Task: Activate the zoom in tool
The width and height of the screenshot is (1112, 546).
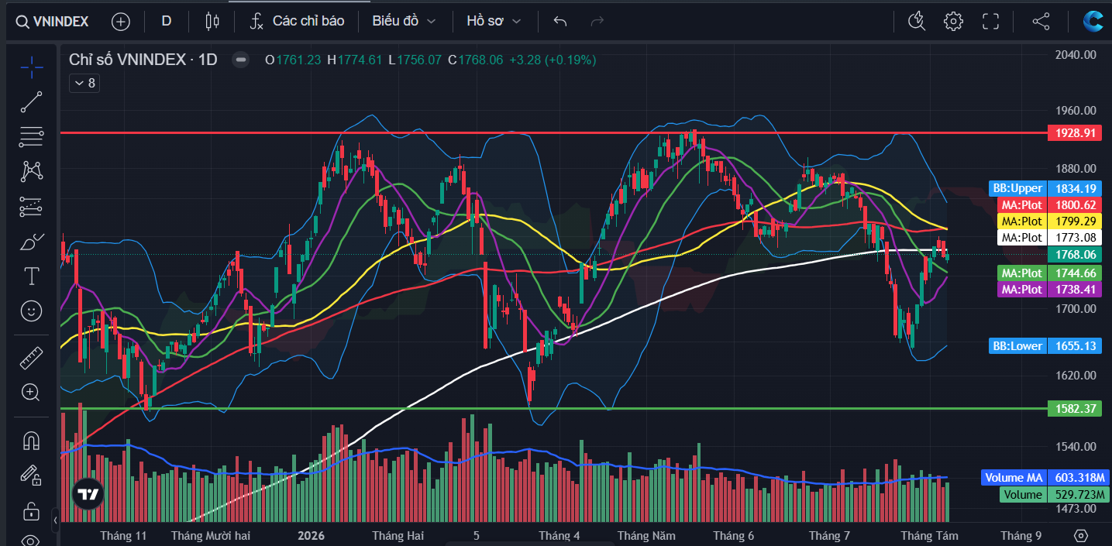Action: tap(32, 393)
